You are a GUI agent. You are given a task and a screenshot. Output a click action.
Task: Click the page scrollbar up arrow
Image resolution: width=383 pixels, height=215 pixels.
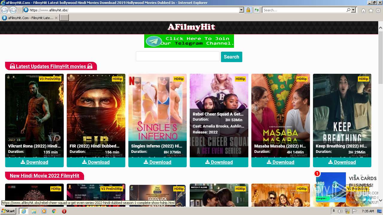coord(381,28)
